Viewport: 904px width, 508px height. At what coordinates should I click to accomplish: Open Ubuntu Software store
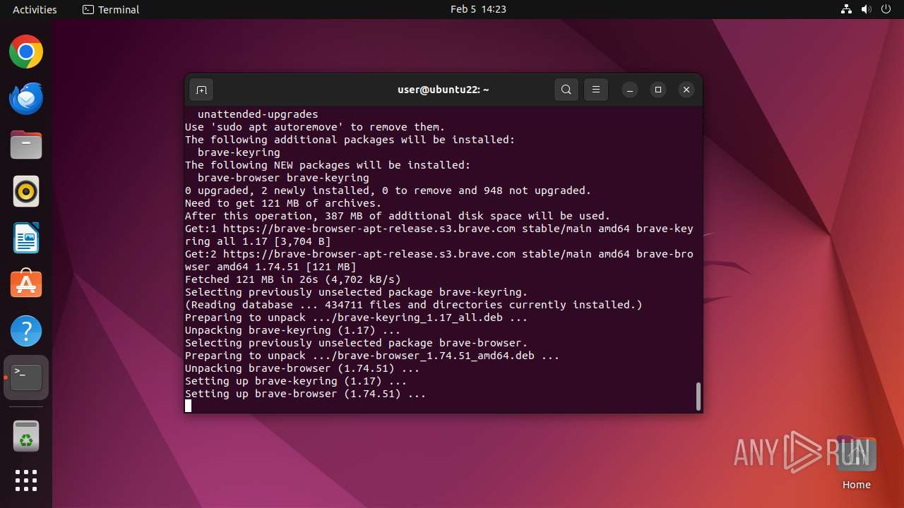point(26,284)
